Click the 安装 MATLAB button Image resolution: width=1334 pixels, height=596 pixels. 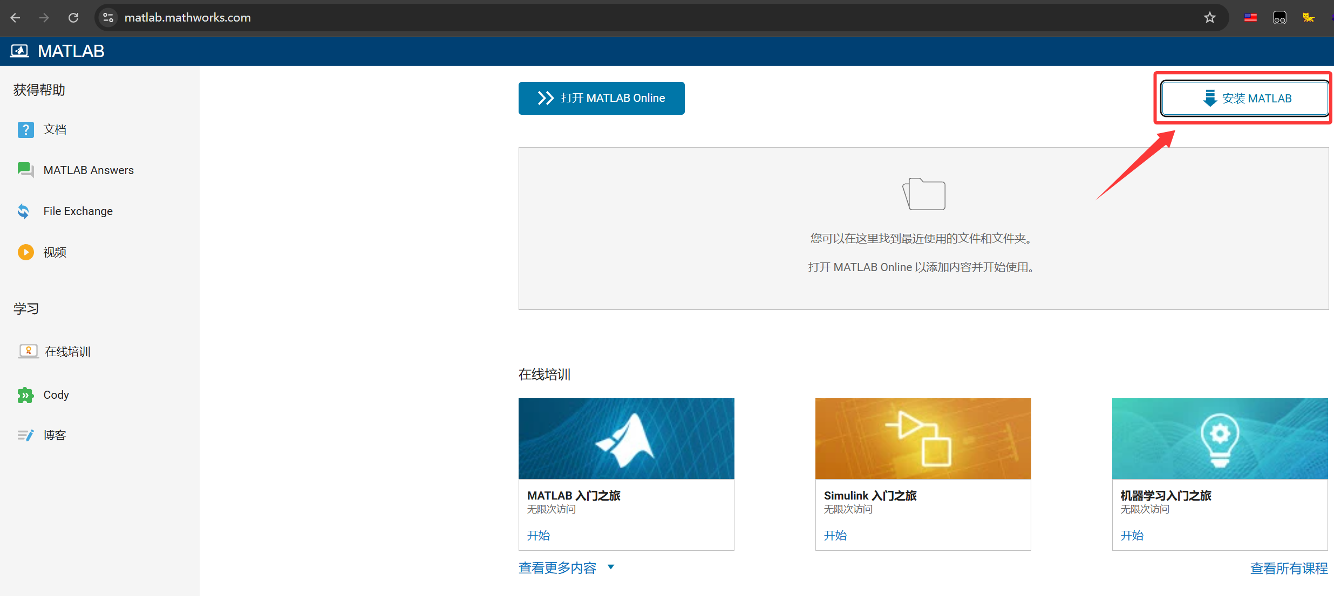[1244, 99]
